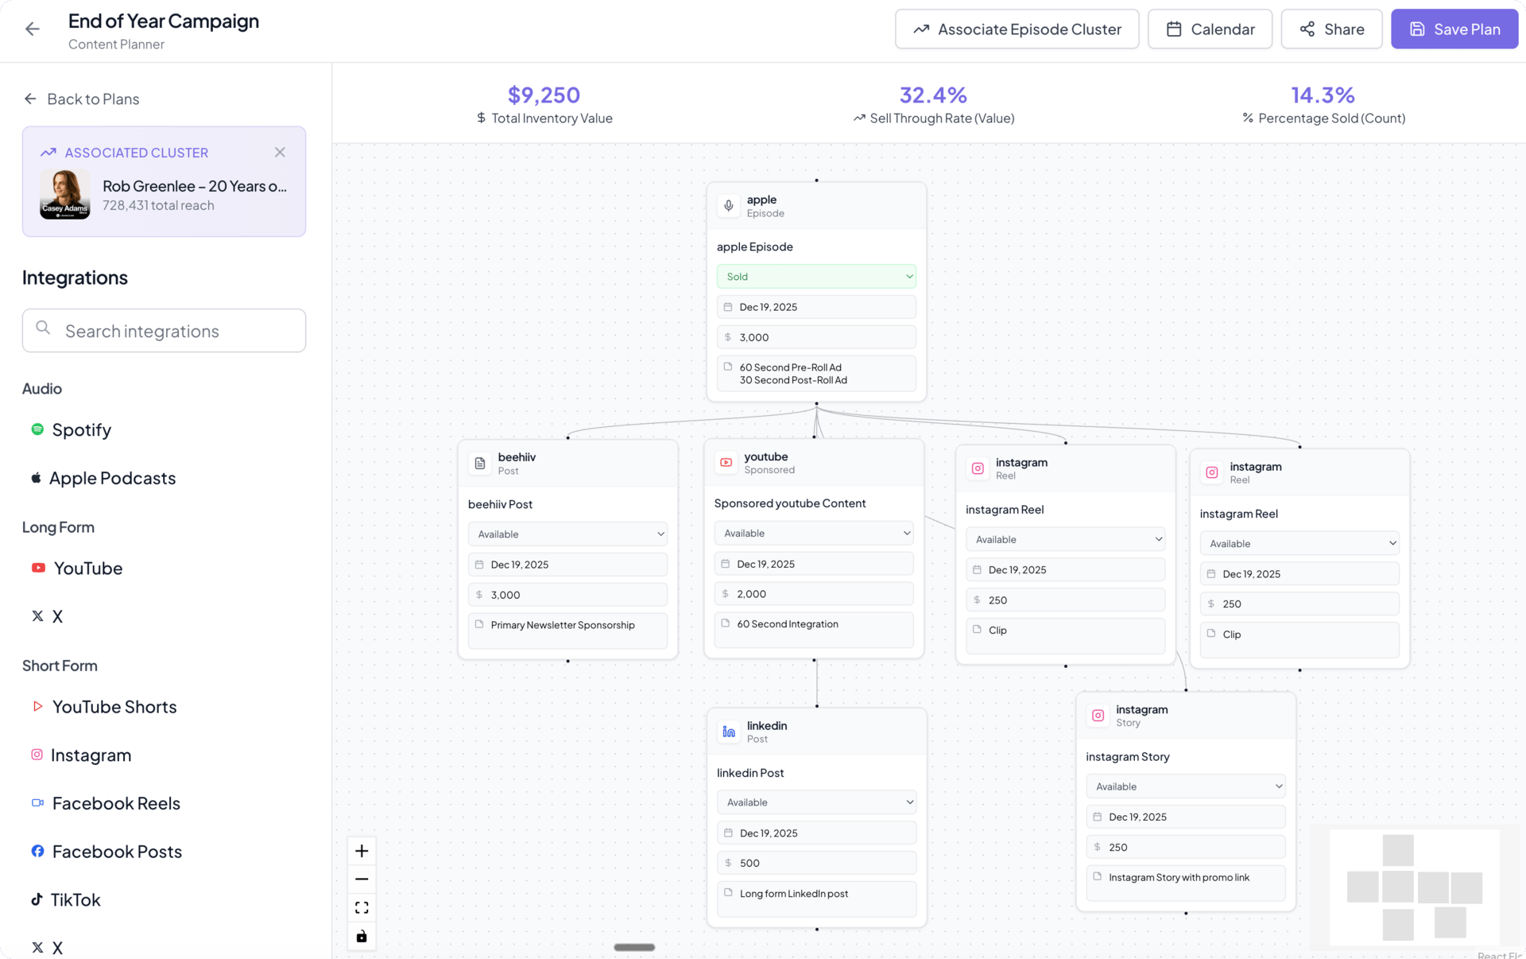Select TikTok integration from the sidebar
This screenshot has height=959, width=1526.
click(75, 900)
